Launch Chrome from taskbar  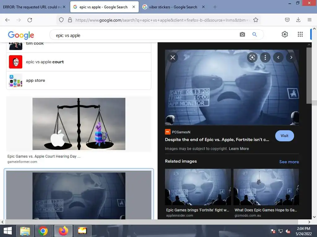click(x=43, y=231)
